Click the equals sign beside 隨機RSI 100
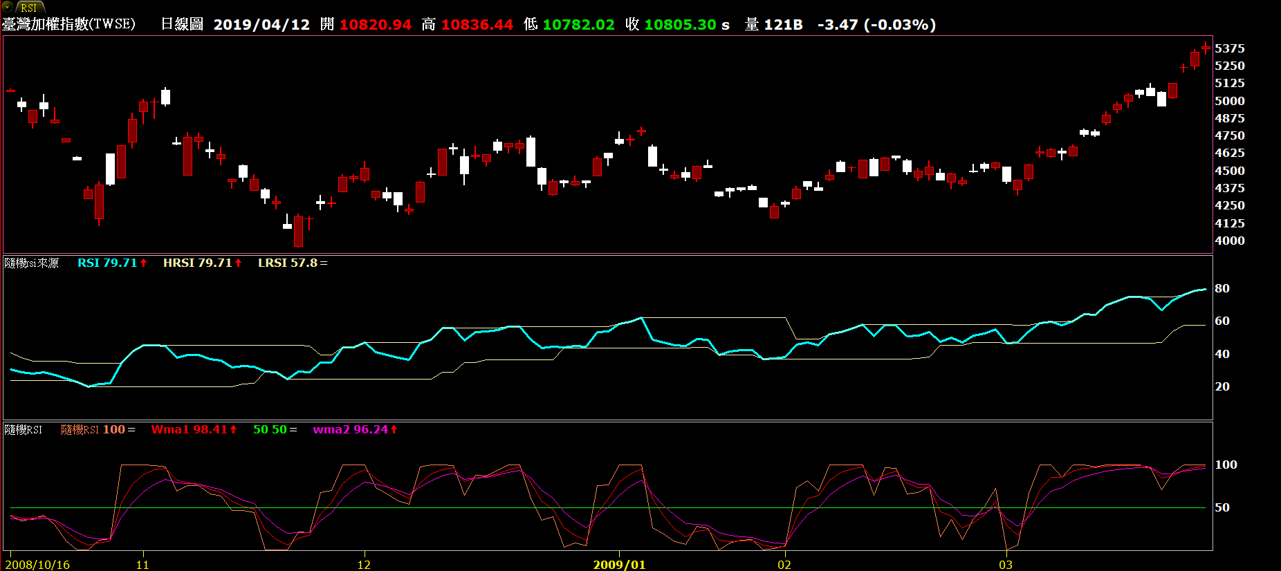 pyautogui.click(x=131, y=430)
